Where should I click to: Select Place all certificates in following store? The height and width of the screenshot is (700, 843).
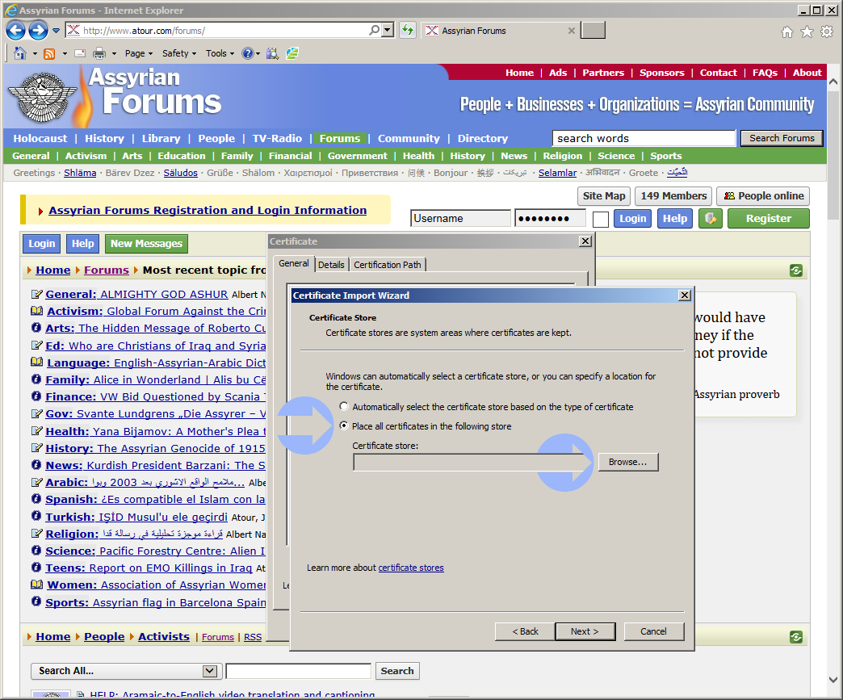coord(344,425)
